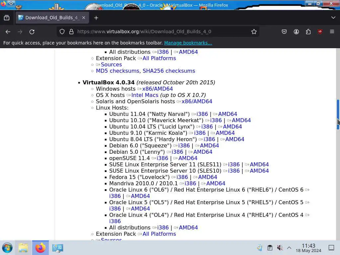Open the Manage bookmarks link
340x255 pixels.
[x=188, y=43]
